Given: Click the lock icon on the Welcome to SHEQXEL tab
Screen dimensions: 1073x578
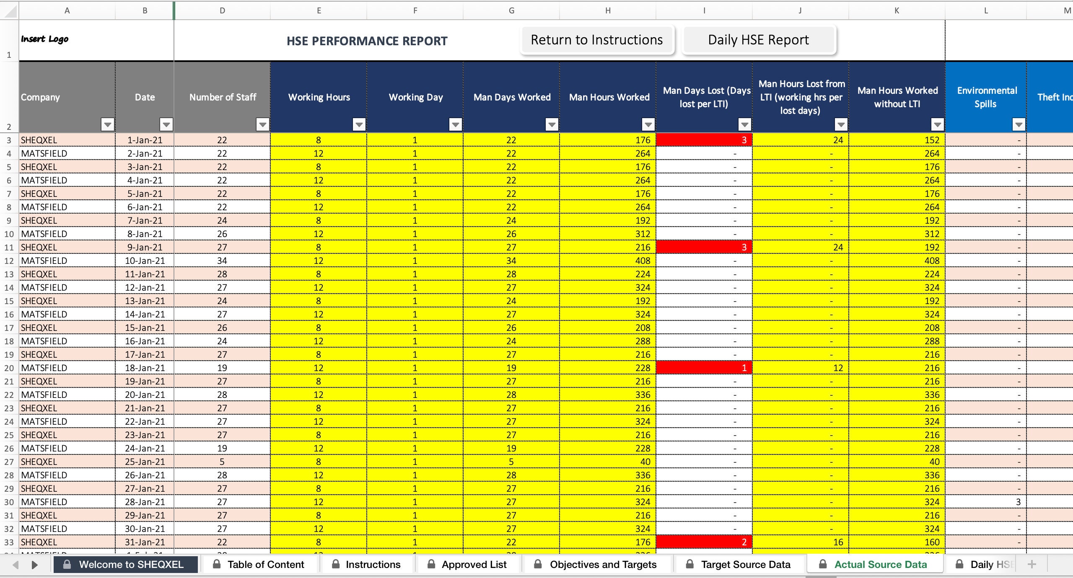Looking at the screenshot, I should pyautogui.click(x=68, y=564).
